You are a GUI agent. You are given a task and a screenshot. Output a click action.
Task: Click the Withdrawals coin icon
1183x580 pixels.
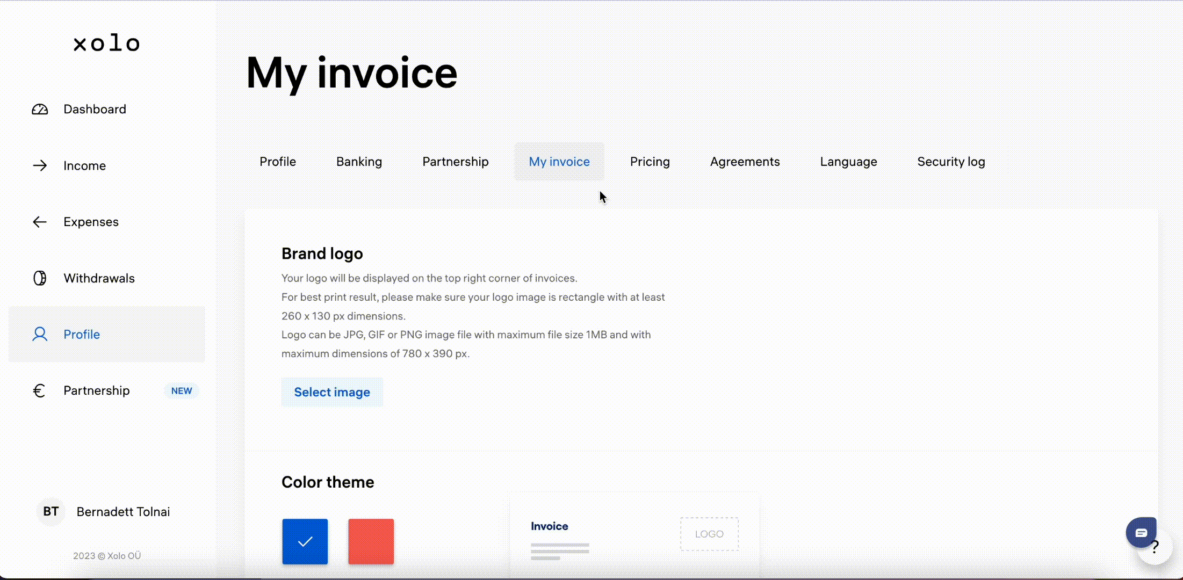click(x=40, y=278)
